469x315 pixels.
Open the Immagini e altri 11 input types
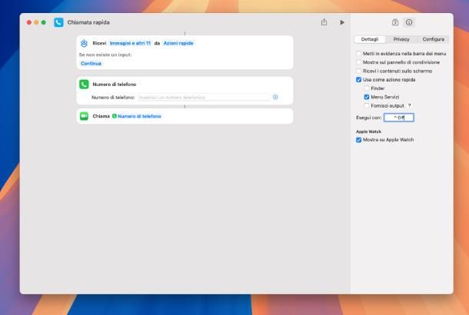[130, 43]
